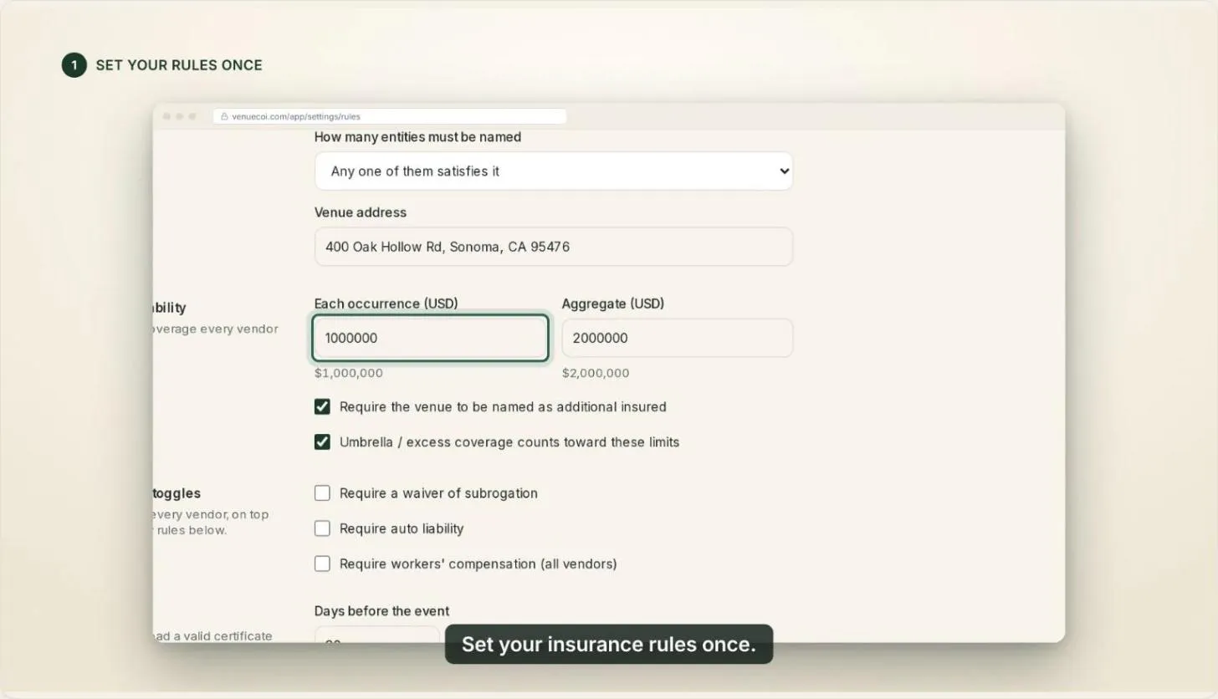Screen dimensions: 1218x699
Task: Click the 'How many entities must be named' label
Action: (417, 137)
